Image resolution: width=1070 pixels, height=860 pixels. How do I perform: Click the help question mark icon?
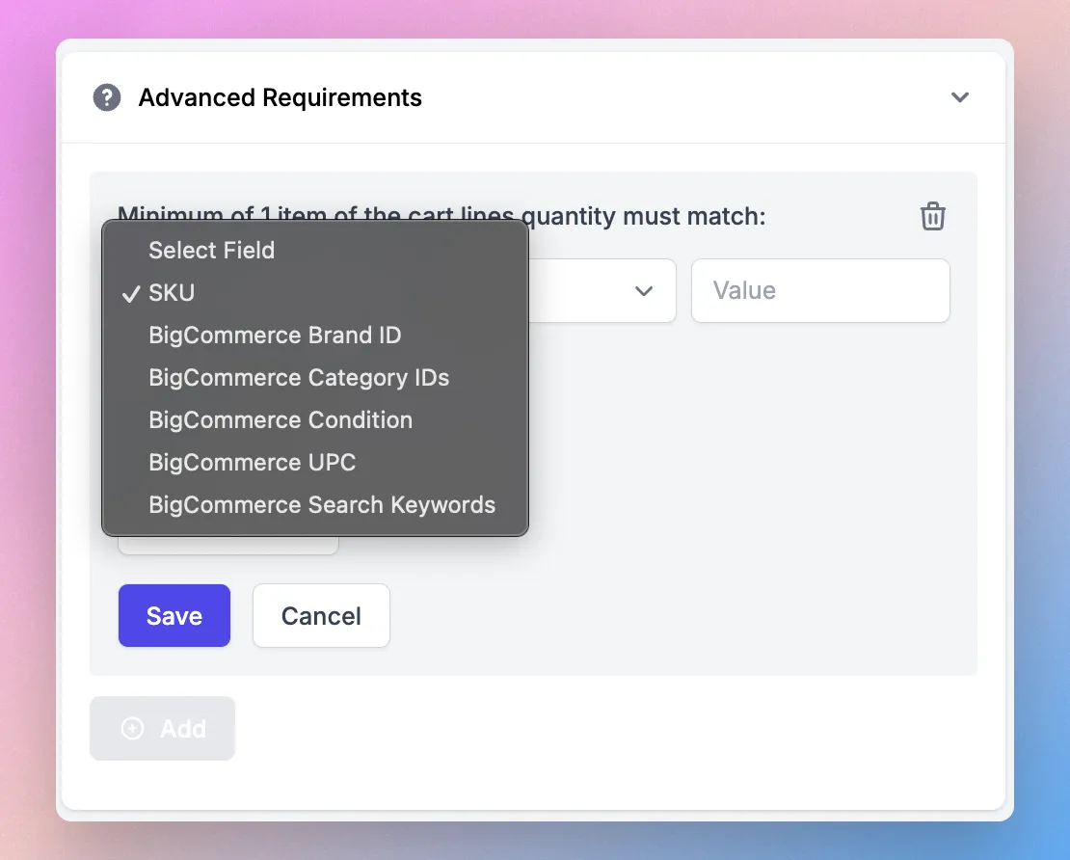(107, 97)
